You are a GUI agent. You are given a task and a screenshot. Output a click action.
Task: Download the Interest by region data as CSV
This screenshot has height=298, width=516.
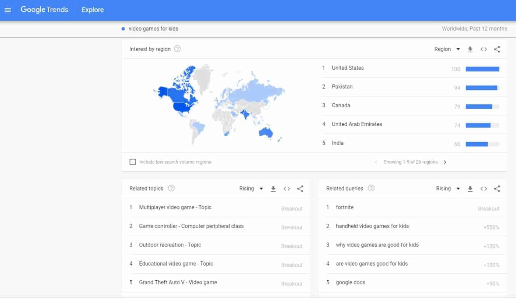point(470,49)
